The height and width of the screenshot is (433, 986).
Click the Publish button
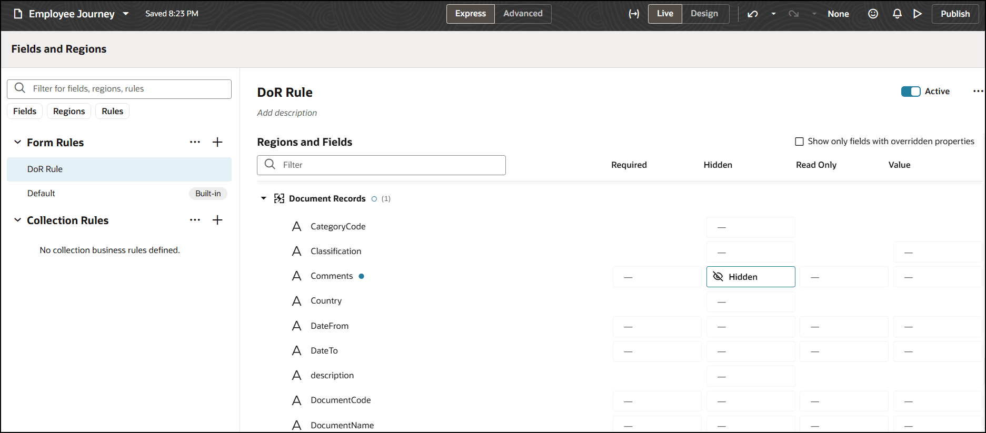(x=955, y=14)
